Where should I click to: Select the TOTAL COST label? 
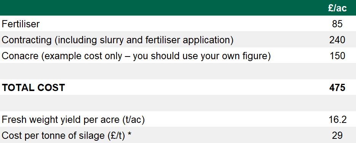[34, 88]
